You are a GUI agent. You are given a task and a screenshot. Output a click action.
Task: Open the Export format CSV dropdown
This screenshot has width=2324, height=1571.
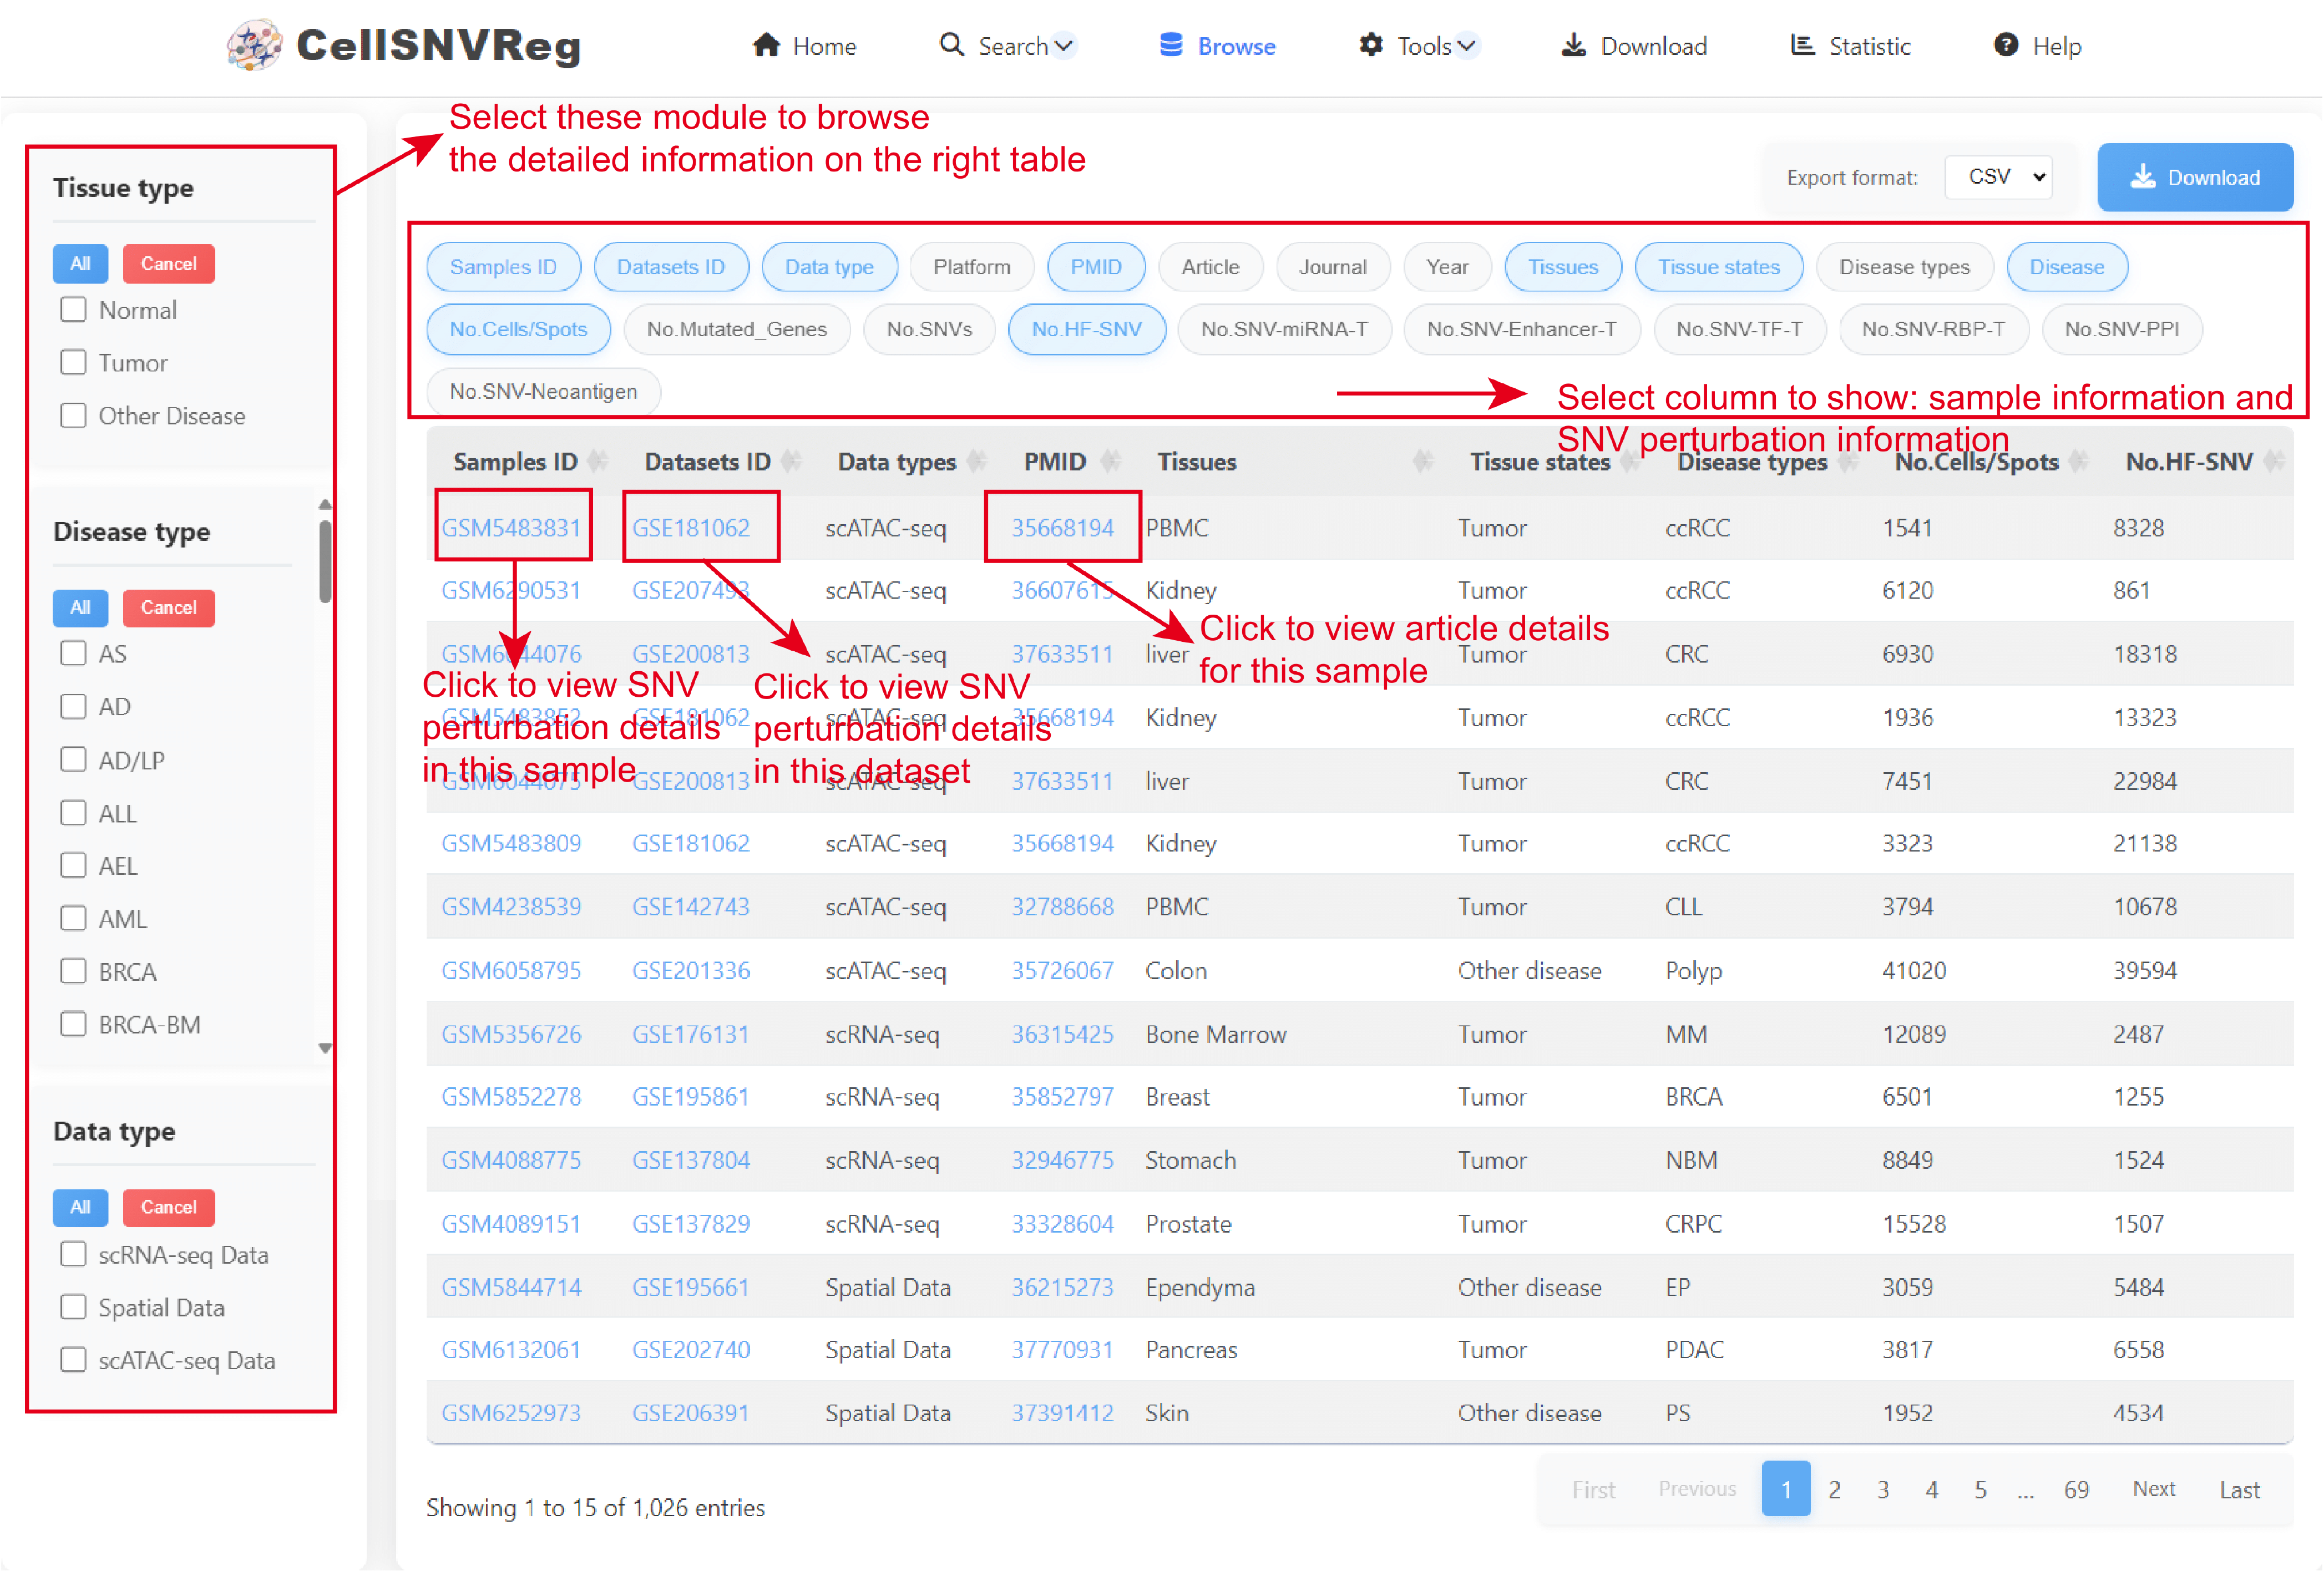tap(1999, 177)
